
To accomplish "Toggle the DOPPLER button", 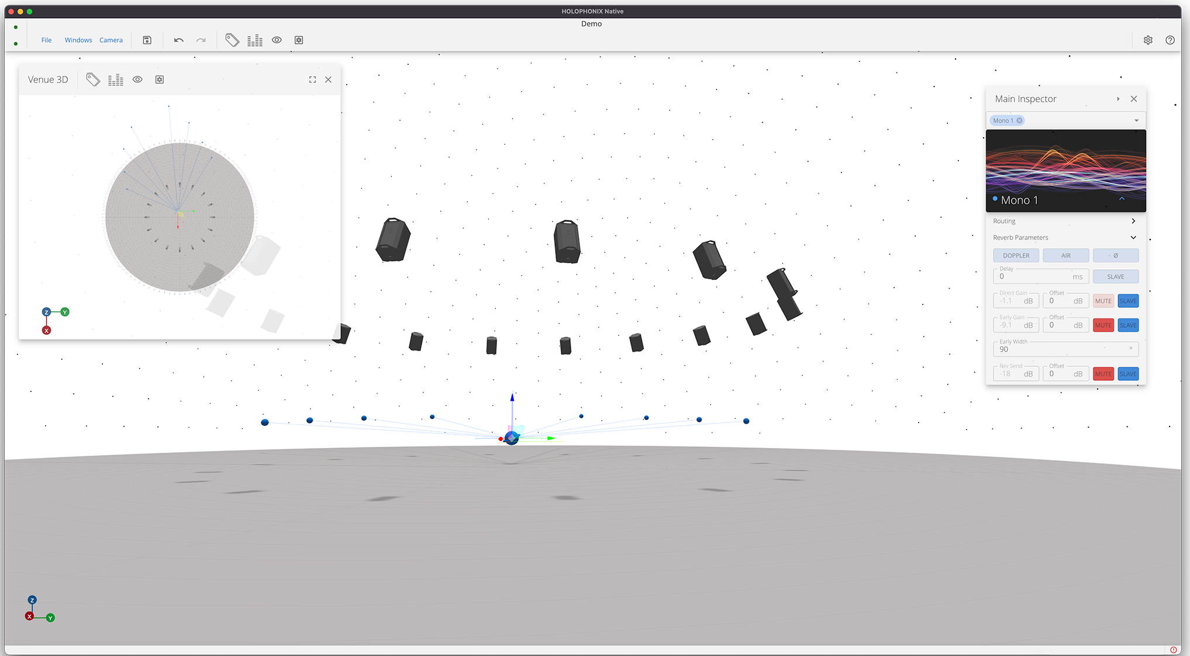I will pyautogui.click(x=1016, y=255).
